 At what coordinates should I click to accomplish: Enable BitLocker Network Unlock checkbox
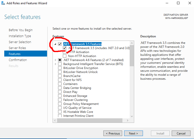point(60,72)
